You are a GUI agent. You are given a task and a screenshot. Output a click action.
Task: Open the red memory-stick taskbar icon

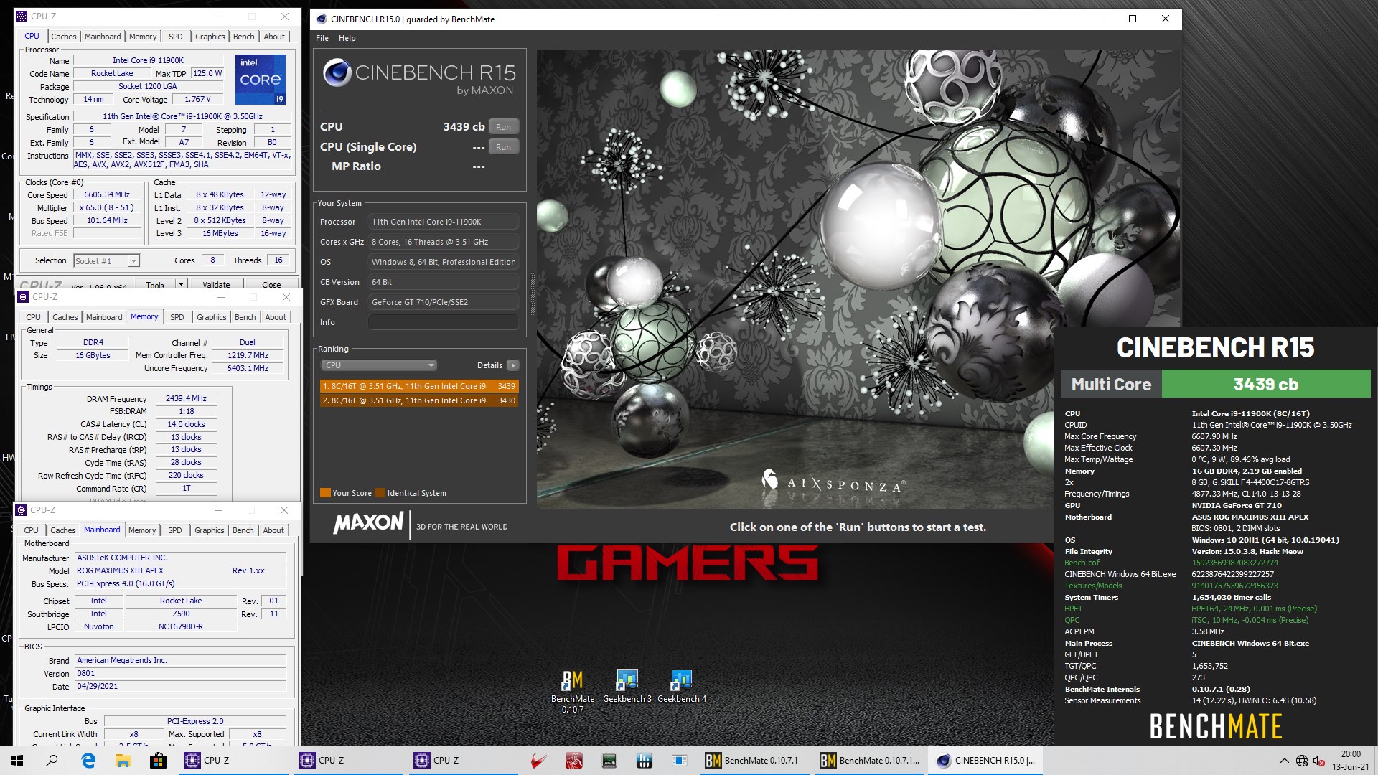click(573, 761)
